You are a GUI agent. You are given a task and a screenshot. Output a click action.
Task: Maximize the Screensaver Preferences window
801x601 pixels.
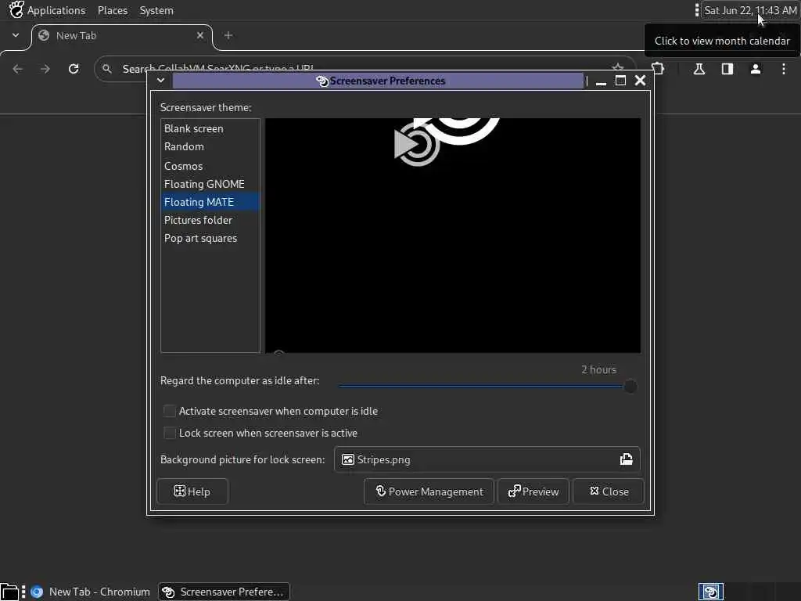620,81
